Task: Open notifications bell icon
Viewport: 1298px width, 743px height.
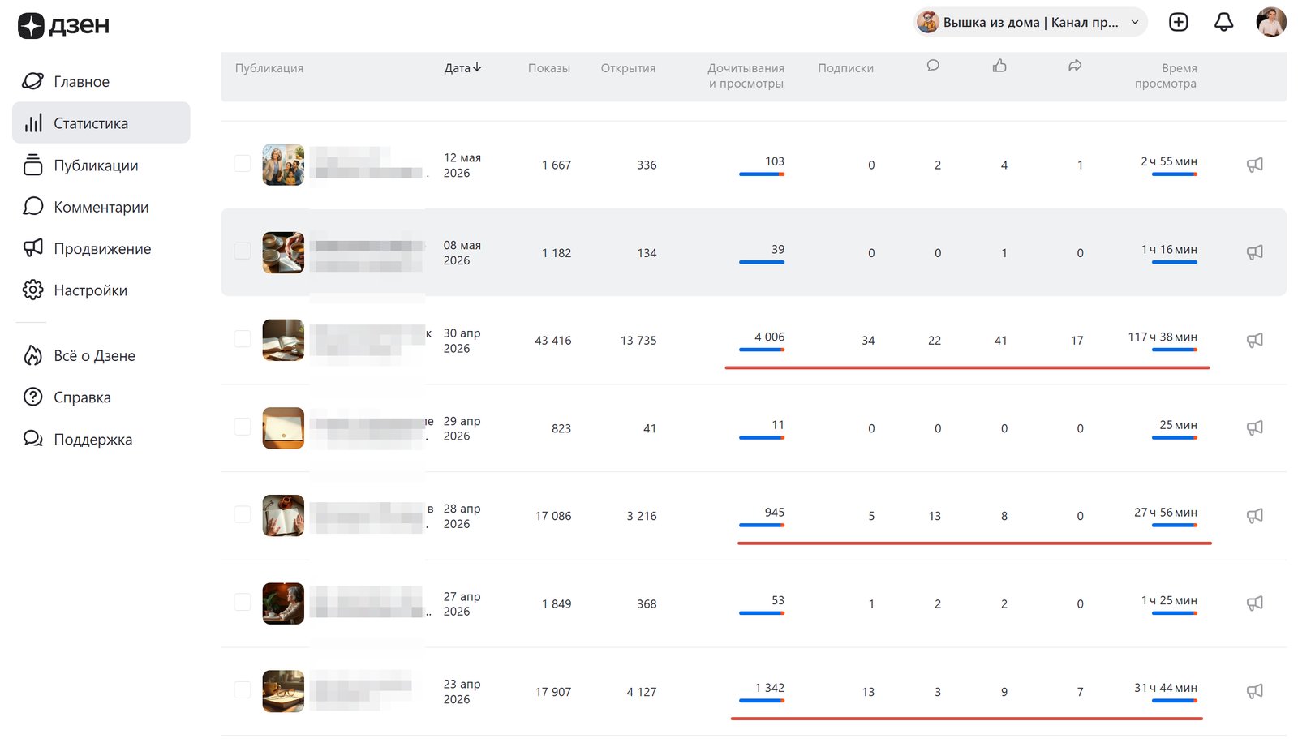Action: click(x=1223, y=22)
